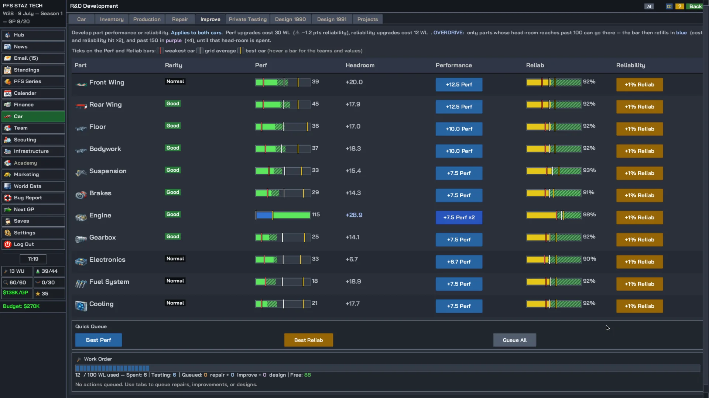Image resolution: width=709 pixels, height=398 pixels.
Task: Toggle the AI button in header
Action: pyautogui.click(x=649, y=6)
